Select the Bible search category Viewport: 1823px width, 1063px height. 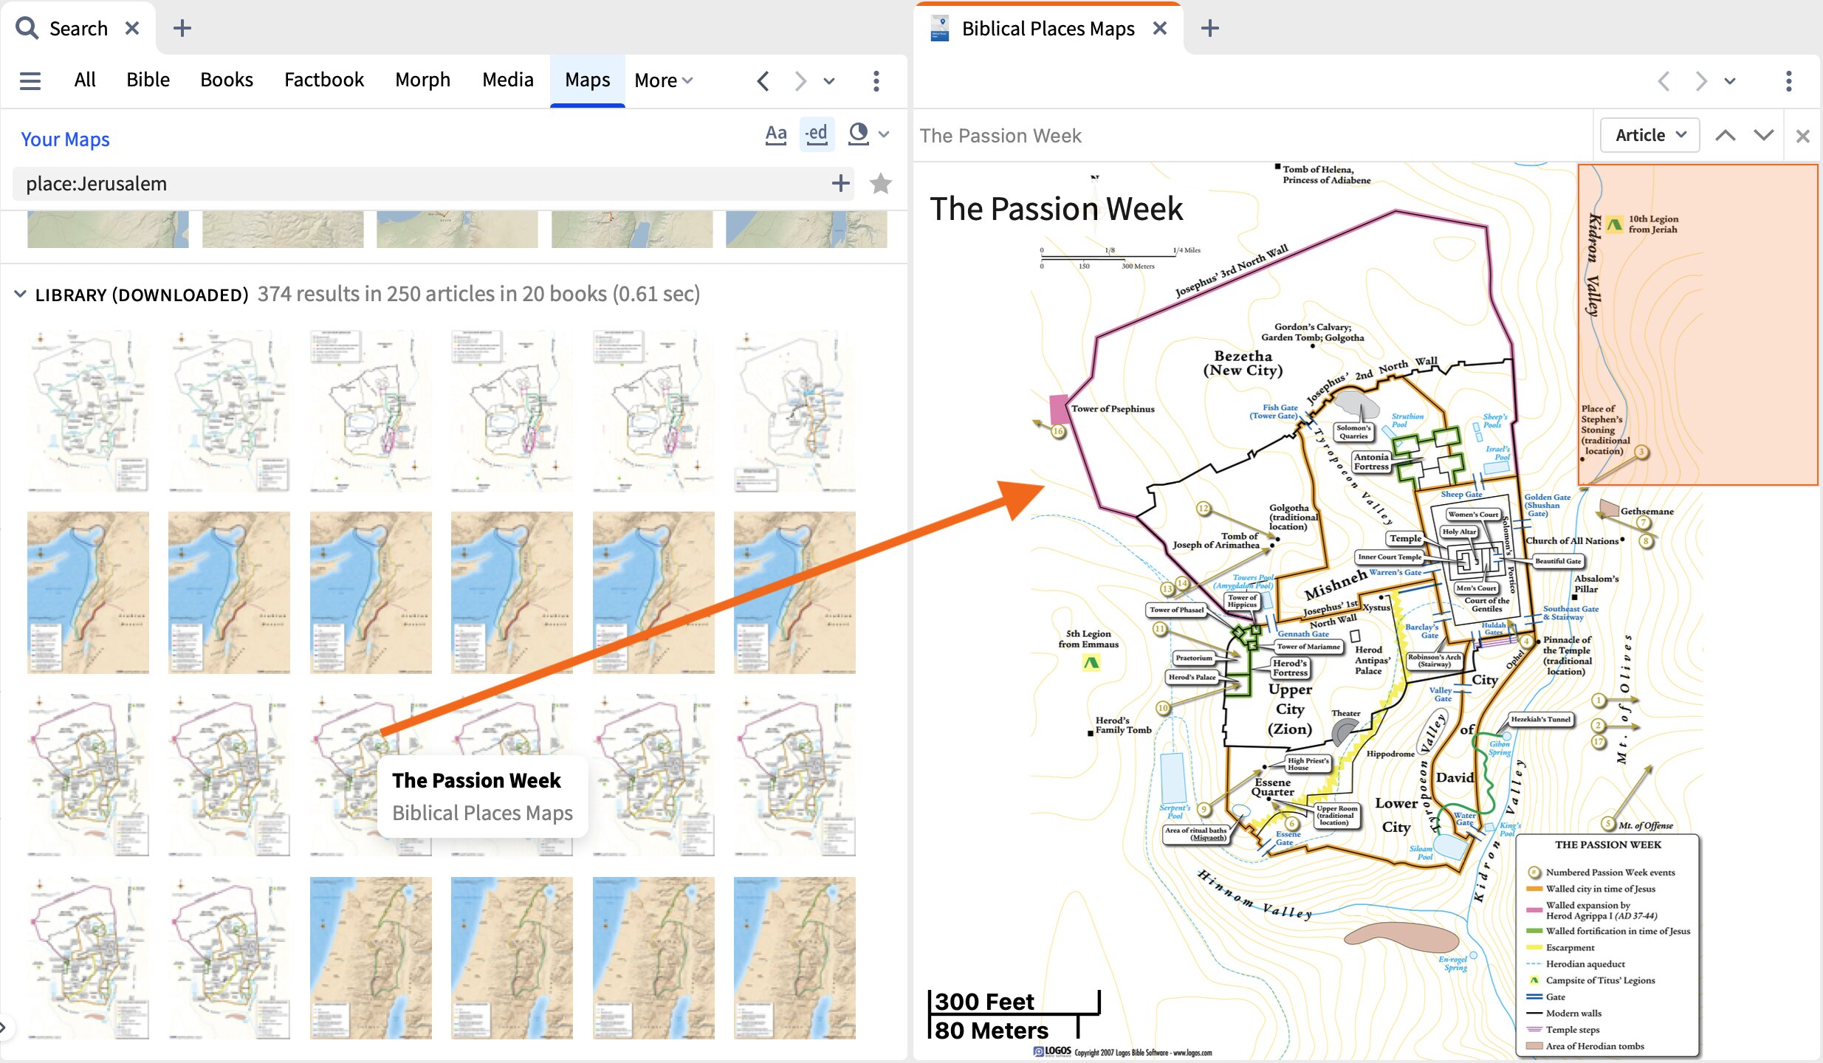[x=148, y=80]
